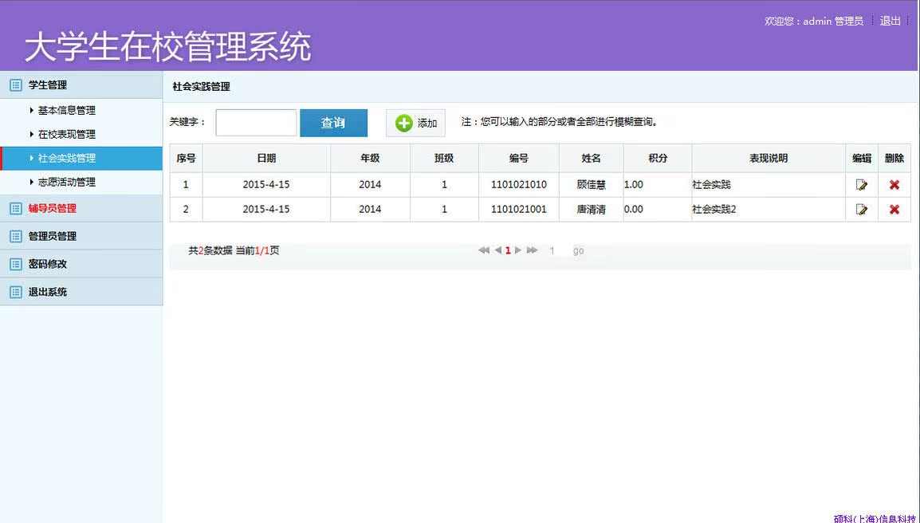Click the list icon beside 退出系统
Image resolution: width=920 pixels, height=523 pixels.
pos(16,292)
